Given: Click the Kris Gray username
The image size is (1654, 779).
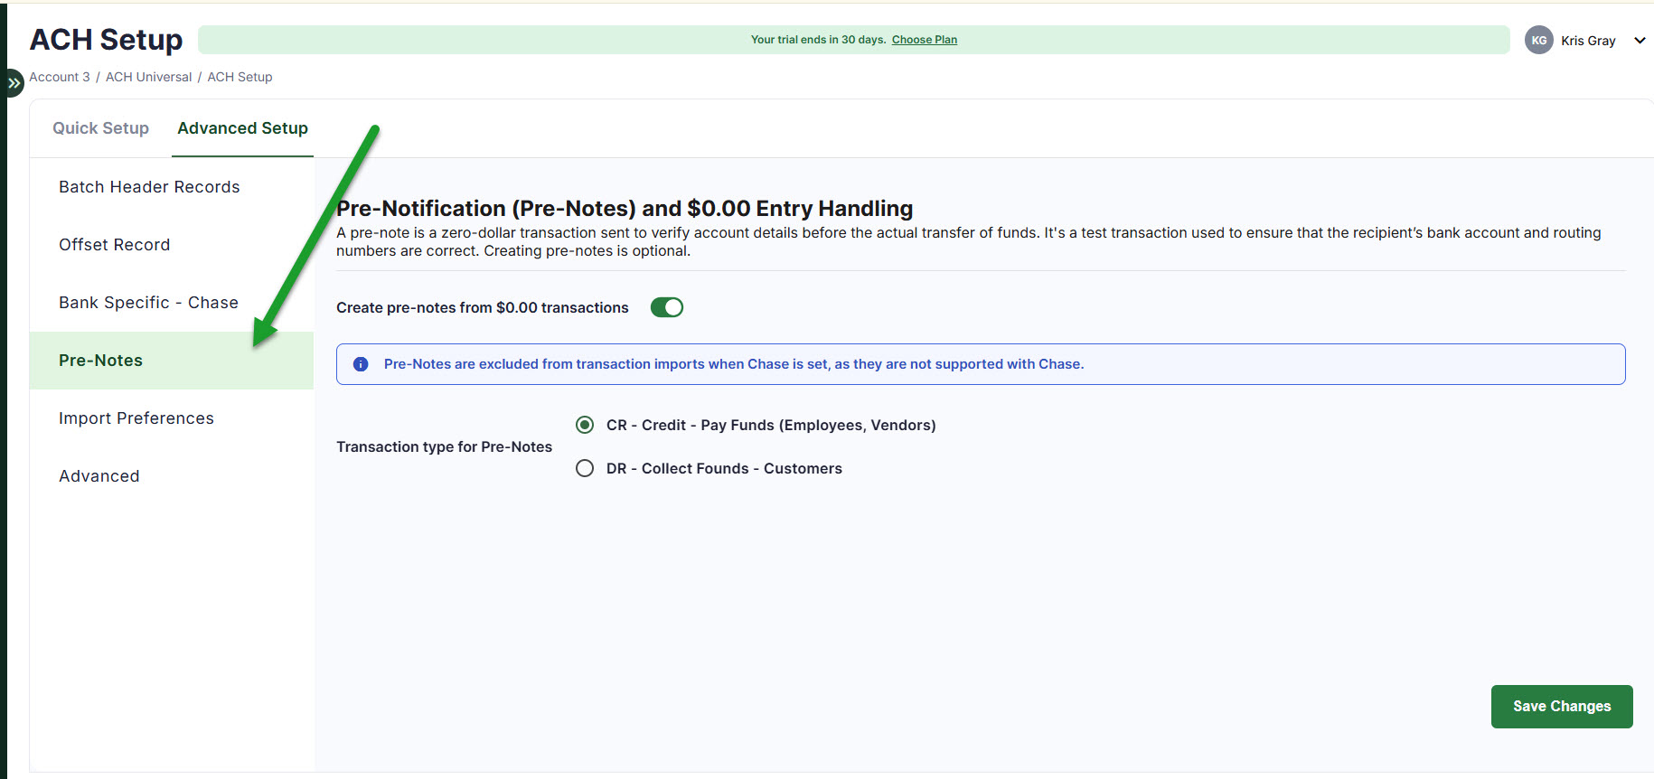Looking at the screenshot, I should 1587,41.
